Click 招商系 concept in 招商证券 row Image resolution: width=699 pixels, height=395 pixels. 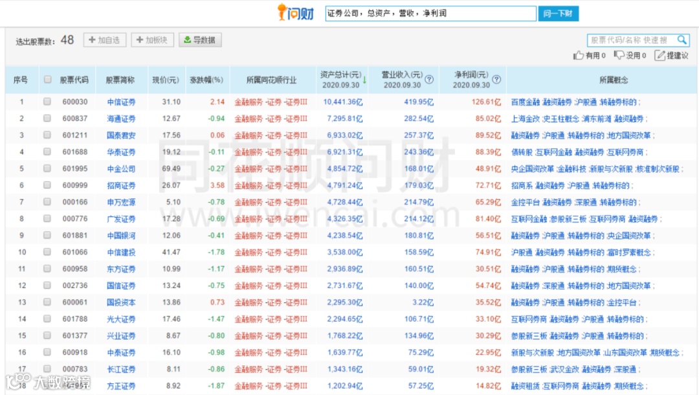(522, 185)
